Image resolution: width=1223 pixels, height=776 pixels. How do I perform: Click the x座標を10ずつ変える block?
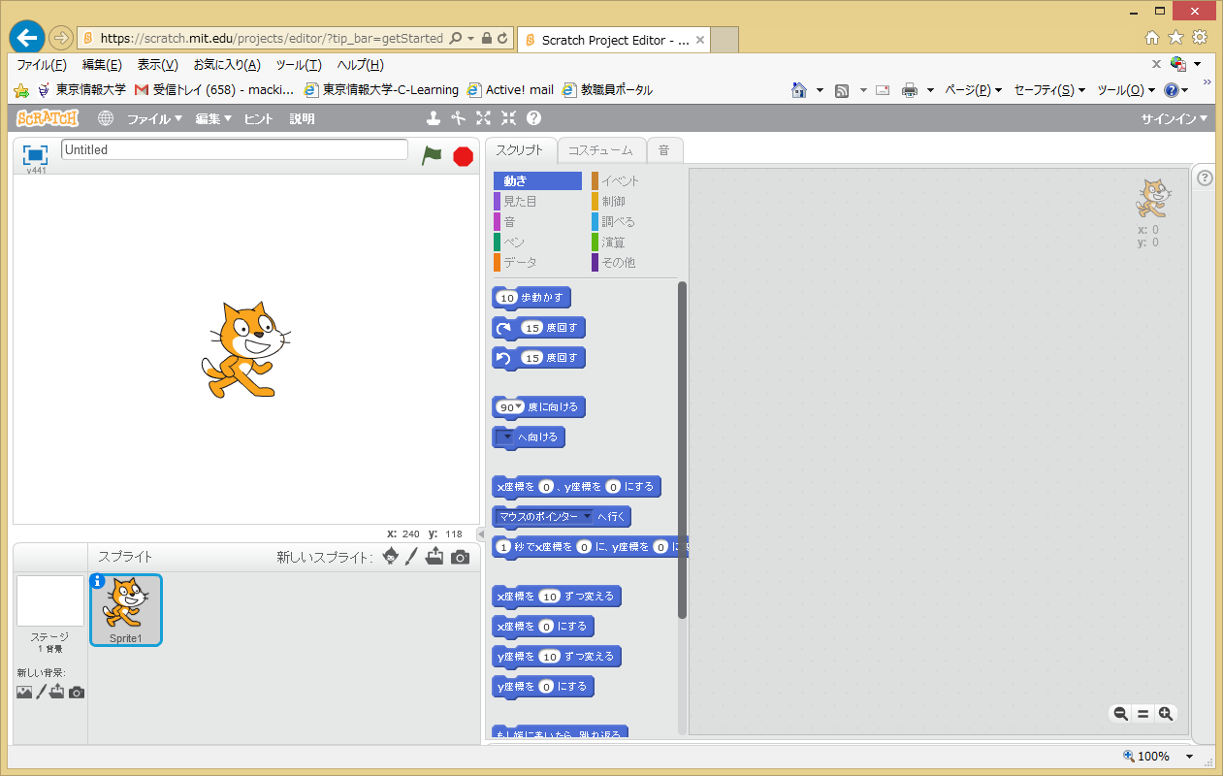[x=557, y=597]
